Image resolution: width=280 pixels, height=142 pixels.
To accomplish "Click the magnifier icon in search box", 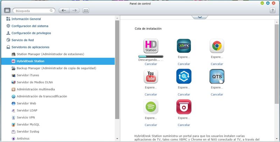I will point(51,11).
